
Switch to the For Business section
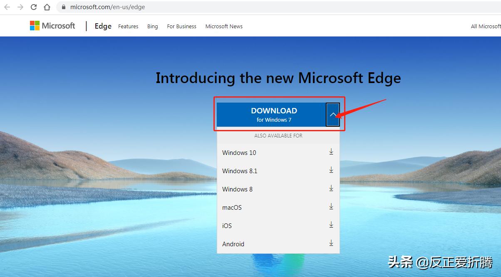181,26
